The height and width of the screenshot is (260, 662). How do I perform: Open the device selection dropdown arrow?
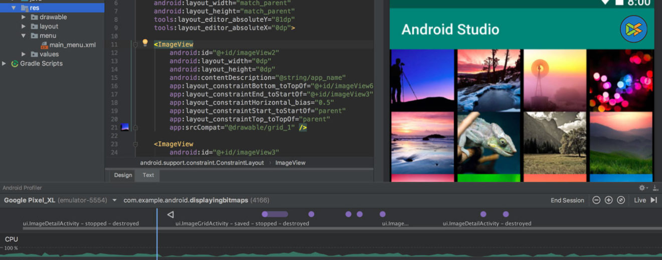(114, 200)
